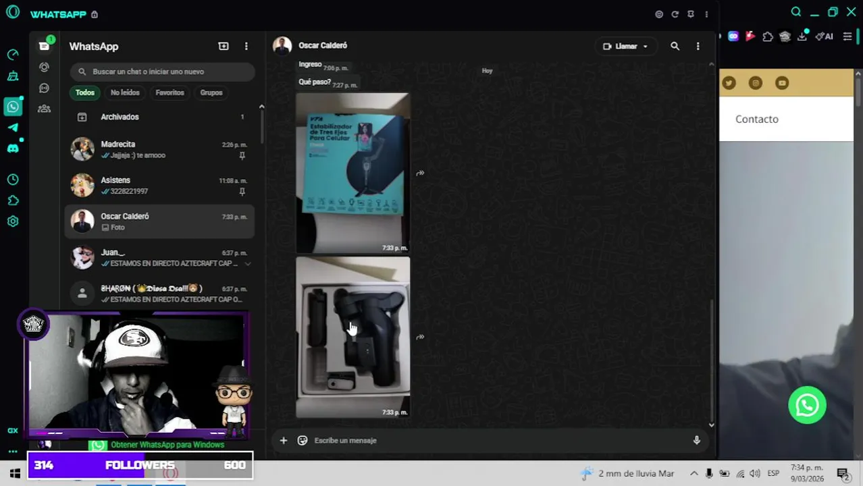Open the Aria AI button
863x486 pixels.
(825, 36)
